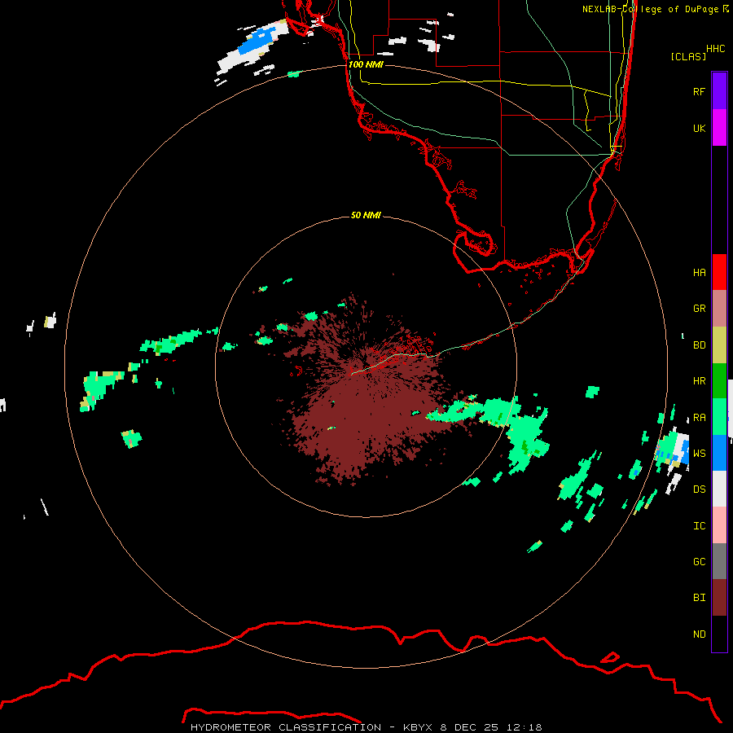The image size is (733, 733).
Task: Click the WS legend label
Action: 699,453
